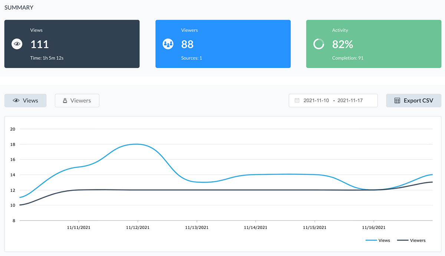
Task: Click the chart peak near 11/12/2021
Action: pos(136,144)
